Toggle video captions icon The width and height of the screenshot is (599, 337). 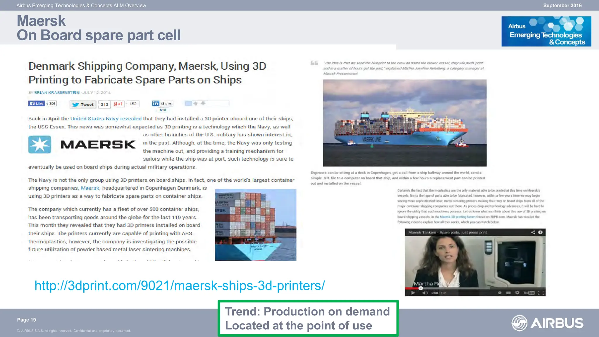(508, 293)
